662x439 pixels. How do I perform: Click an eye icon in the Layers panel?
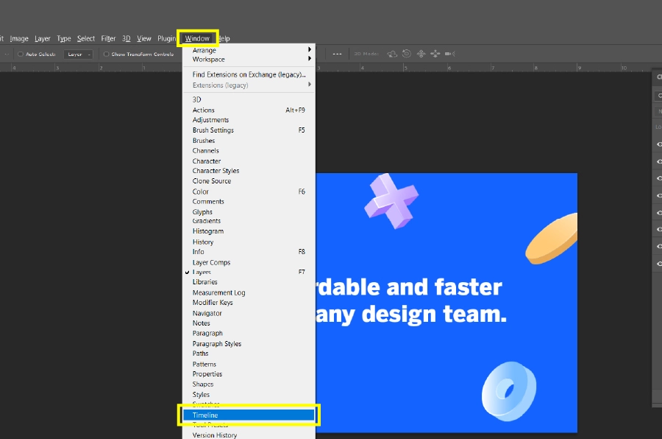tap(660, 145)
